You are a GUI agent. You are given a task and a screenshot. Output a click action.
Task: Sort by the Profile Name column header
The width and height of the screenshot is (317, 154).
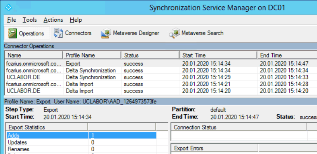click(92, 55)
